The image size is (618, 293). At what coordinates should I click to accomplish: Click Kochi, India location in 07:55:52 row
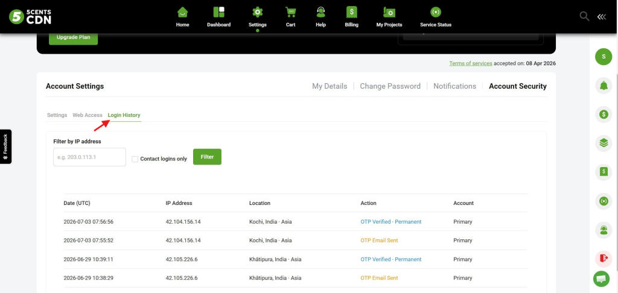point(270,240)
